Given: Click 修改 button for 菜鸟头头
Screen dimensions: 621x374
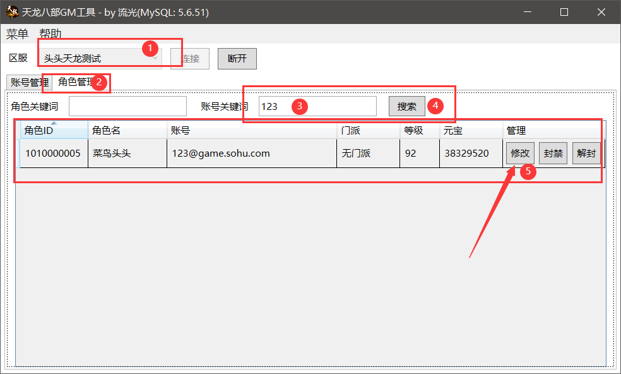Looking at the screenshot, I should pyautogui.click(x=520, y=153).
